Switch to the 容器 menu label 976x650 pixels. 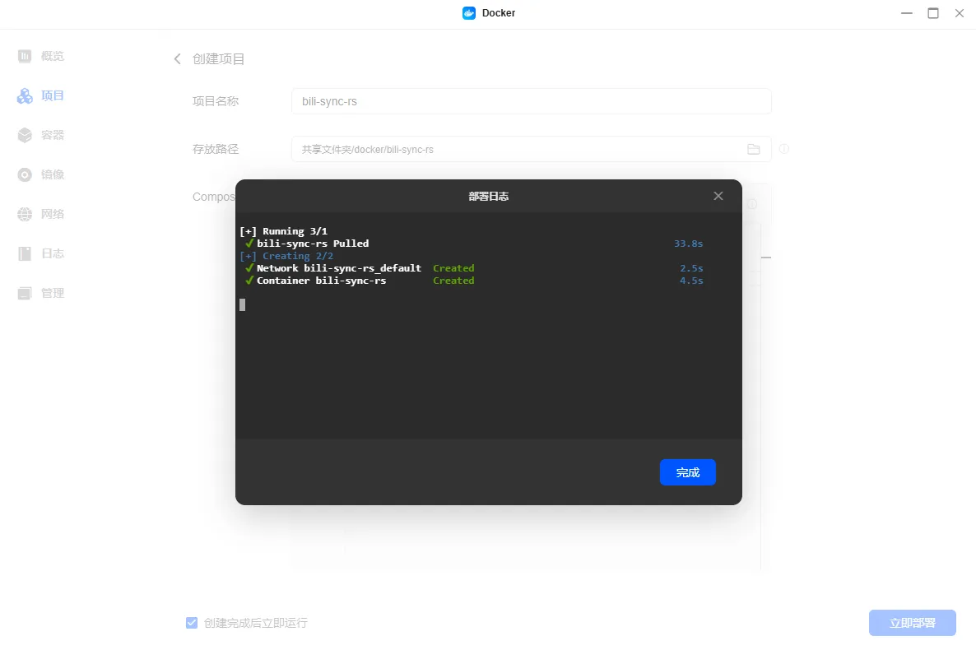pyautogui.click(x=53, y=135)
